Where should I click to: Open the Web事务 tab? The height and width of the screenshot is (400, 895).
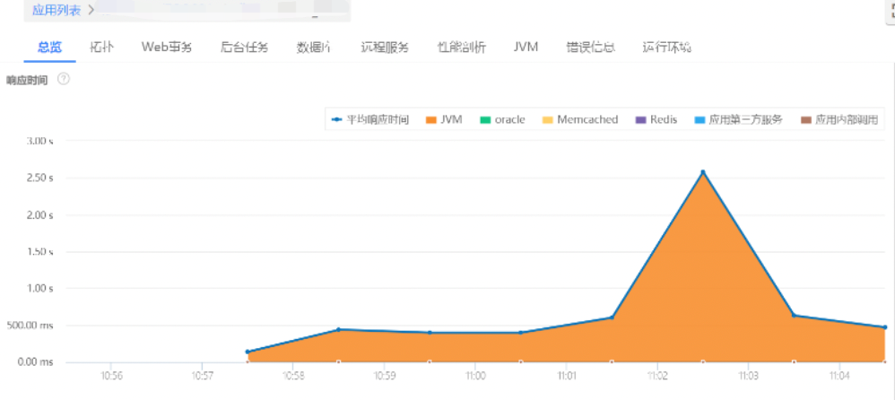[x=167, y=48]
